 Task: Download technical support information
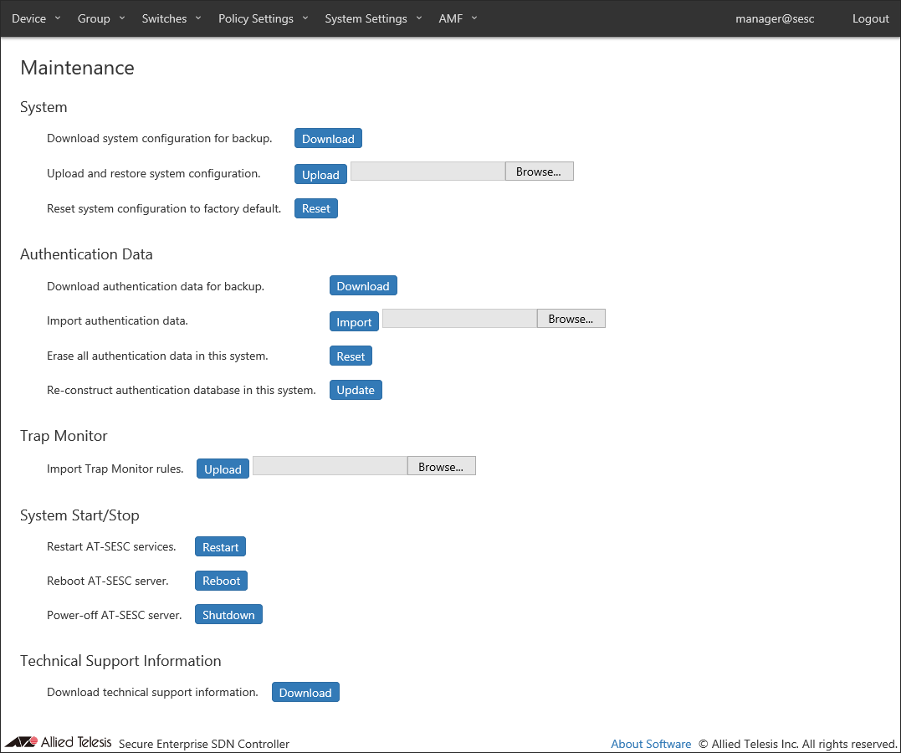click(x=305, y=693)
